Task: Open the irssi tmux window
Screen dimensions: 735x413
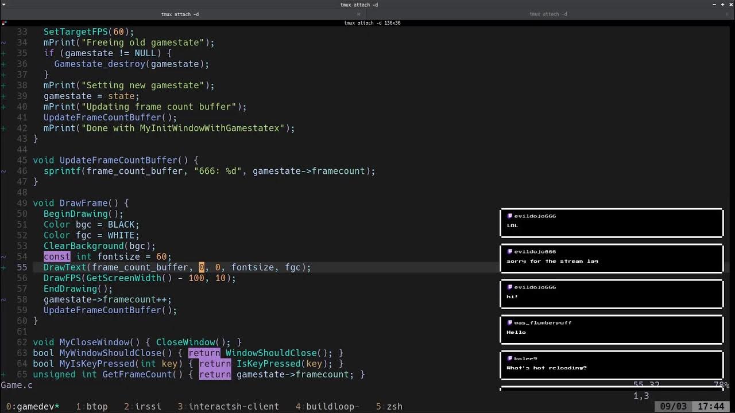Action: [x=142, y=406]
